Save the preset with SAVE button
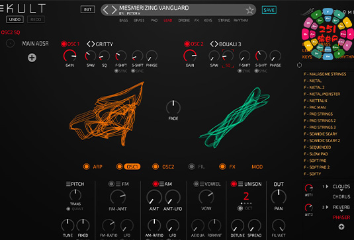Image resolution: width=354 pixels, height=240 pixels. pyautogui.click(x=269, y=10)
